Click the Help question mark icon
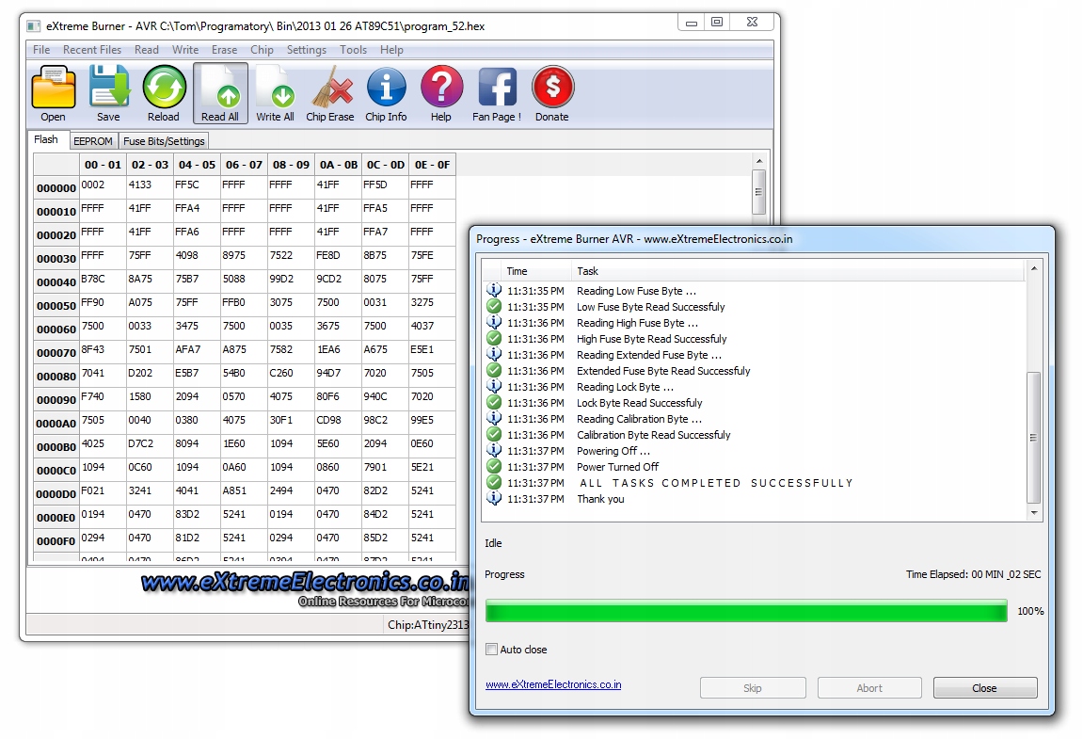The height and width of the screenshot is (739, 1083). [441, 90]
